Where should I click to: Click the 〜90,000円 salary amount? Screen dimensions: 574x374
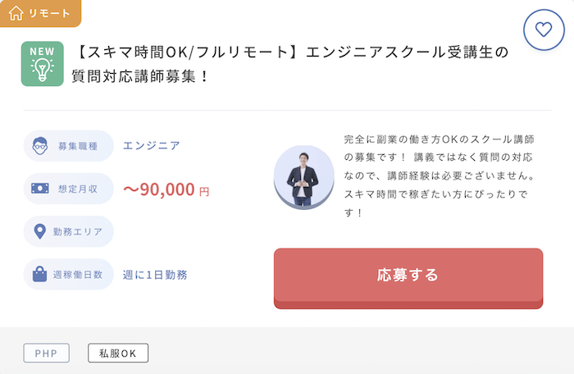click(x=166, y=189)
